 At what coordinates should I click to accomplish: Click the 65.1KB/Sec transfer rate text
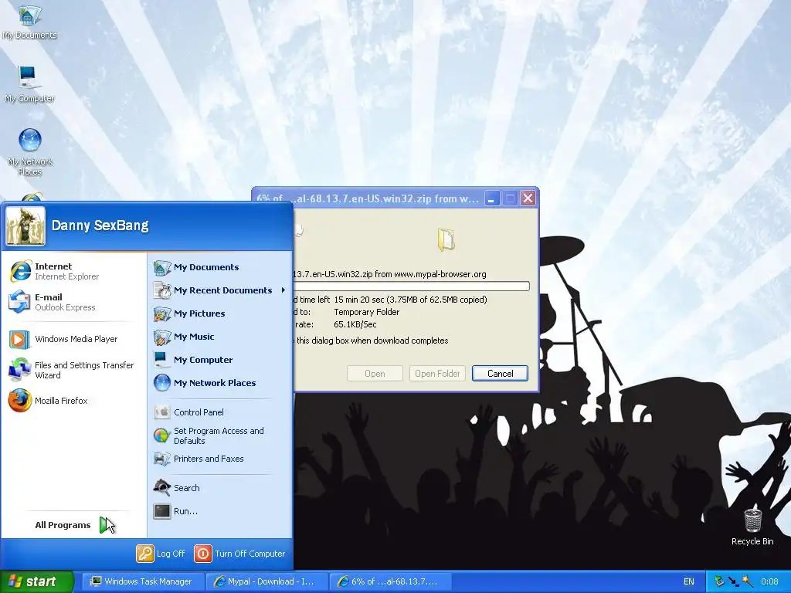pos(355,324)
